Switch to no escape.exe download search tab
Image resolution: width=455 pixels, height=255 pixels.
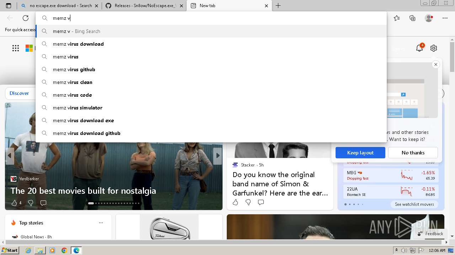[x=59, y=6]
